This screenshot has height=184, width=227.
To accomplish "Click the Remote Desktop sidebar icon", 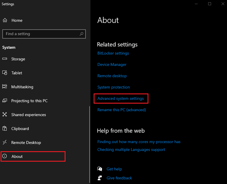I will point(5,142).
